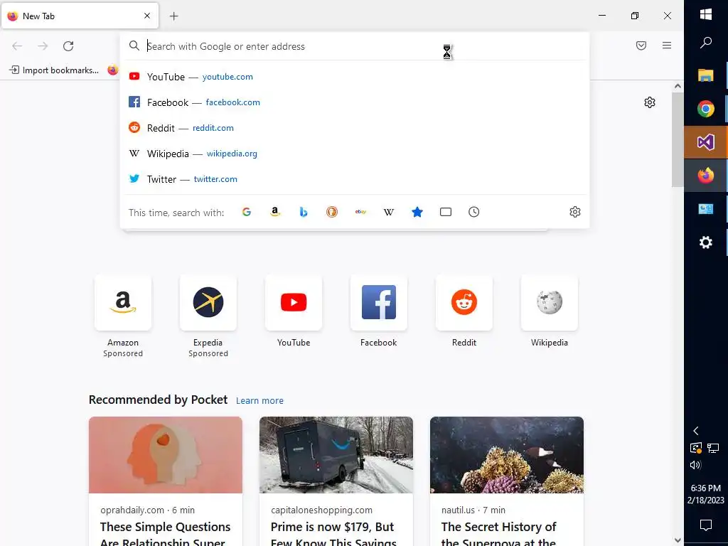Search open tabs using the tab icon
This screenshot has height=546, width=728.
click(445, 212)
